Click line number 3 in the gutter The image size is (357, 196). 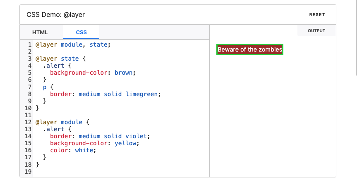pos(30,59)
